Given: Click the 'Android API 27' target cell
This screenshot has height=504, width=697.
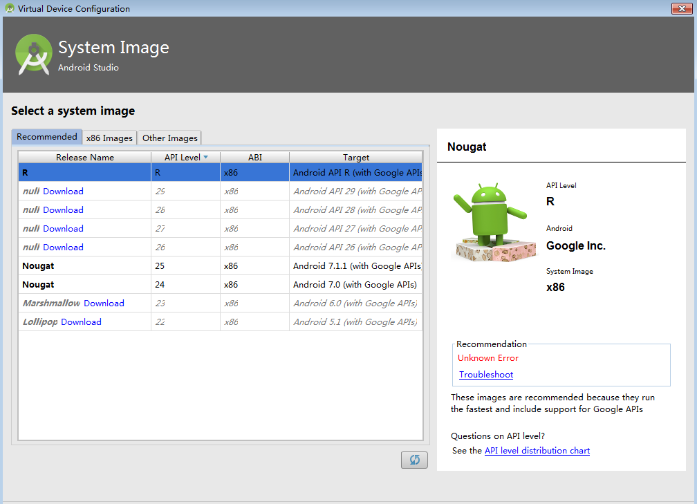Looking at the screenshot, I should click(x=355, y=228).
